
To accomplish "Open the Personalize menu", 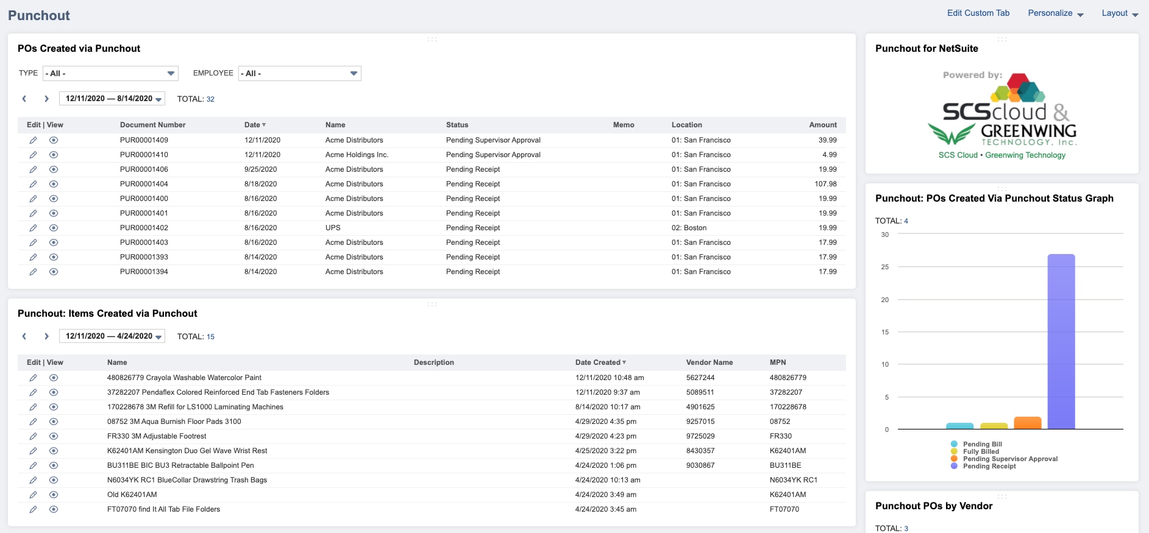I will click(x=1055, y=13).
